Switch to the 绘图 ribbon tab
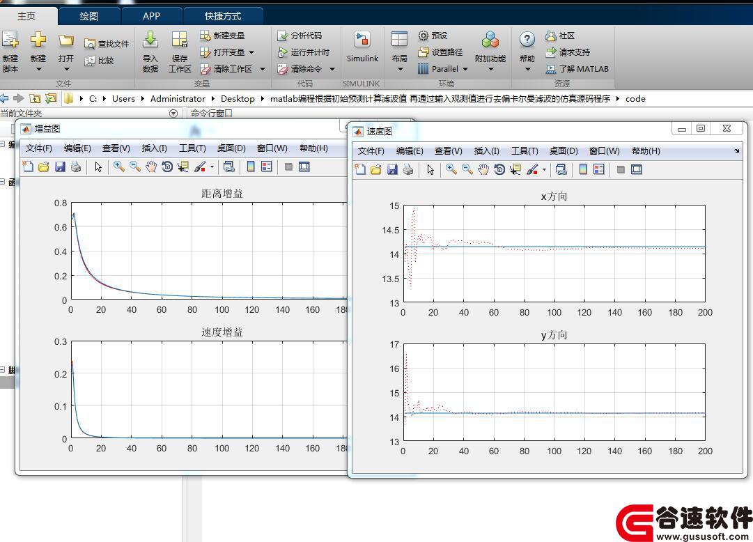The image size is (753, 542). [89, 16]
